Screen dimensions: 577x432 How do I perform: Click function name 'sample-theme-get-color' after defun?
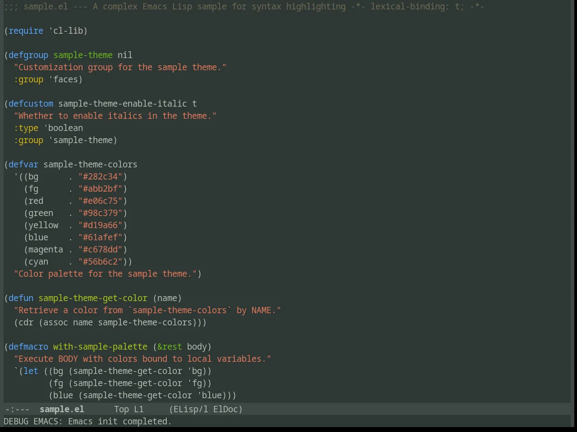pyautogui.click(x=93, y=298)
